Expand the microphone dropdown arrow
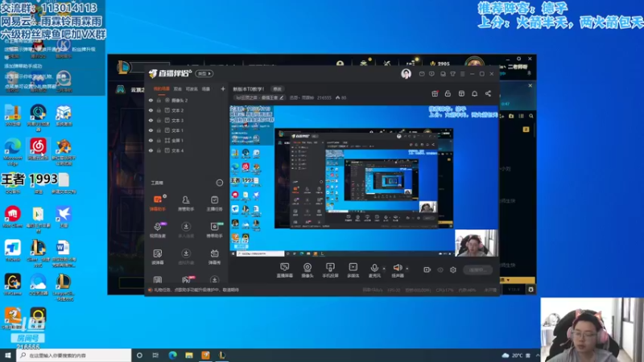 (384, 269)
